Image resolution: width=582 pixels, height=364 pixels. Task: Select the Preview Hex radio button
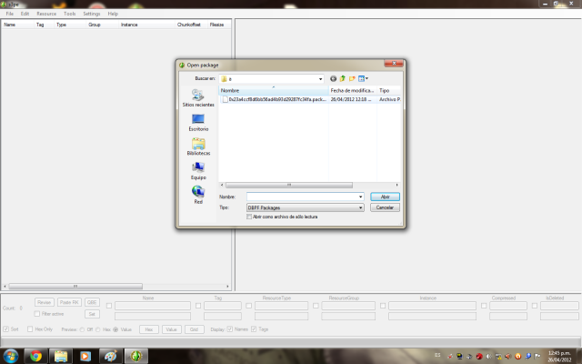(98, 329)
